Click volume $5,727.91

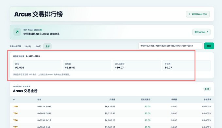[110, 113]
